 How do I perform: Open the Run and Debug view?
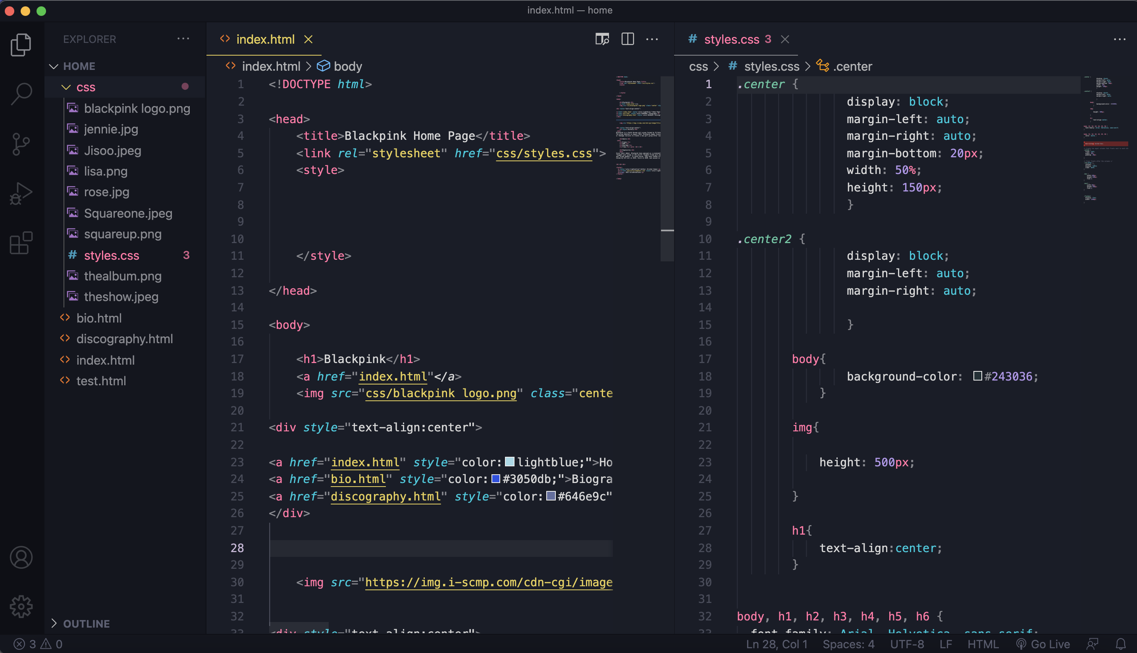[x=21, y=194]
